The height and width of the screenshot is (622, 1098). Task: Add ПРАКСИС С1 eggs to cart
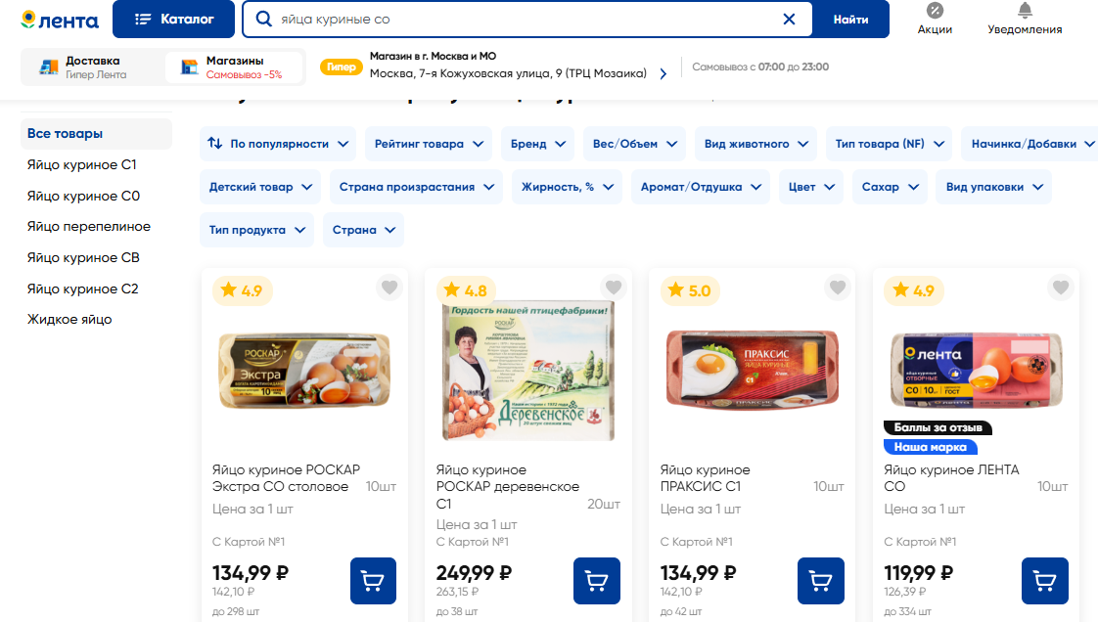pyautogui.click(x=821, y=581)
